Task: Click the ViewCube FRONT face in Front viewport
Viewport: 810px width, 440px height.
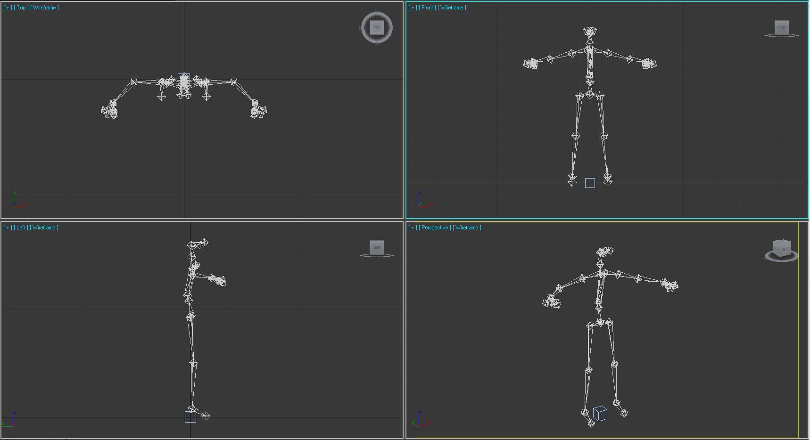Action: (x=782, y=27)
